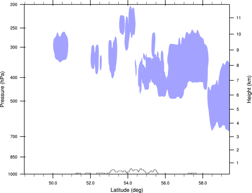Click the 400 pressure tick label

click(x=14, y=77)
